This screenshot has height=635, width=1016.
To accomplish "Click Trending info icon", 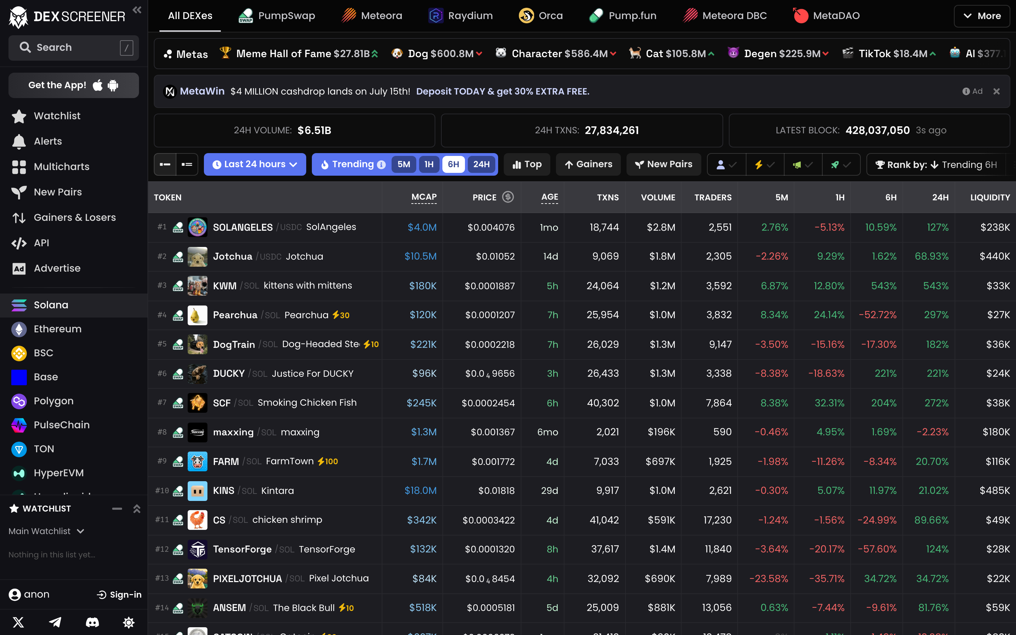I will [x=381, y=165].
